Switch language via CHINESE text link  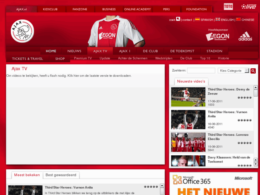248,20
